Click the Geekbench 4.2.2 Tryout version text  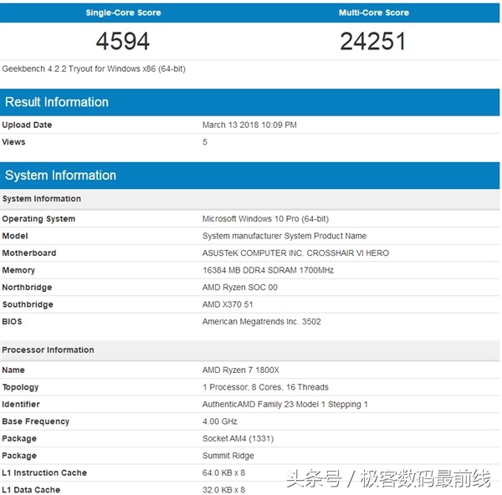point(94,69)
